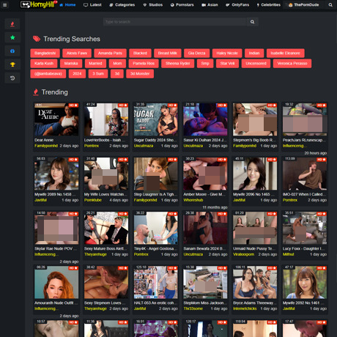
Task: Go to the Home menu item
Action: click(67, 5)
